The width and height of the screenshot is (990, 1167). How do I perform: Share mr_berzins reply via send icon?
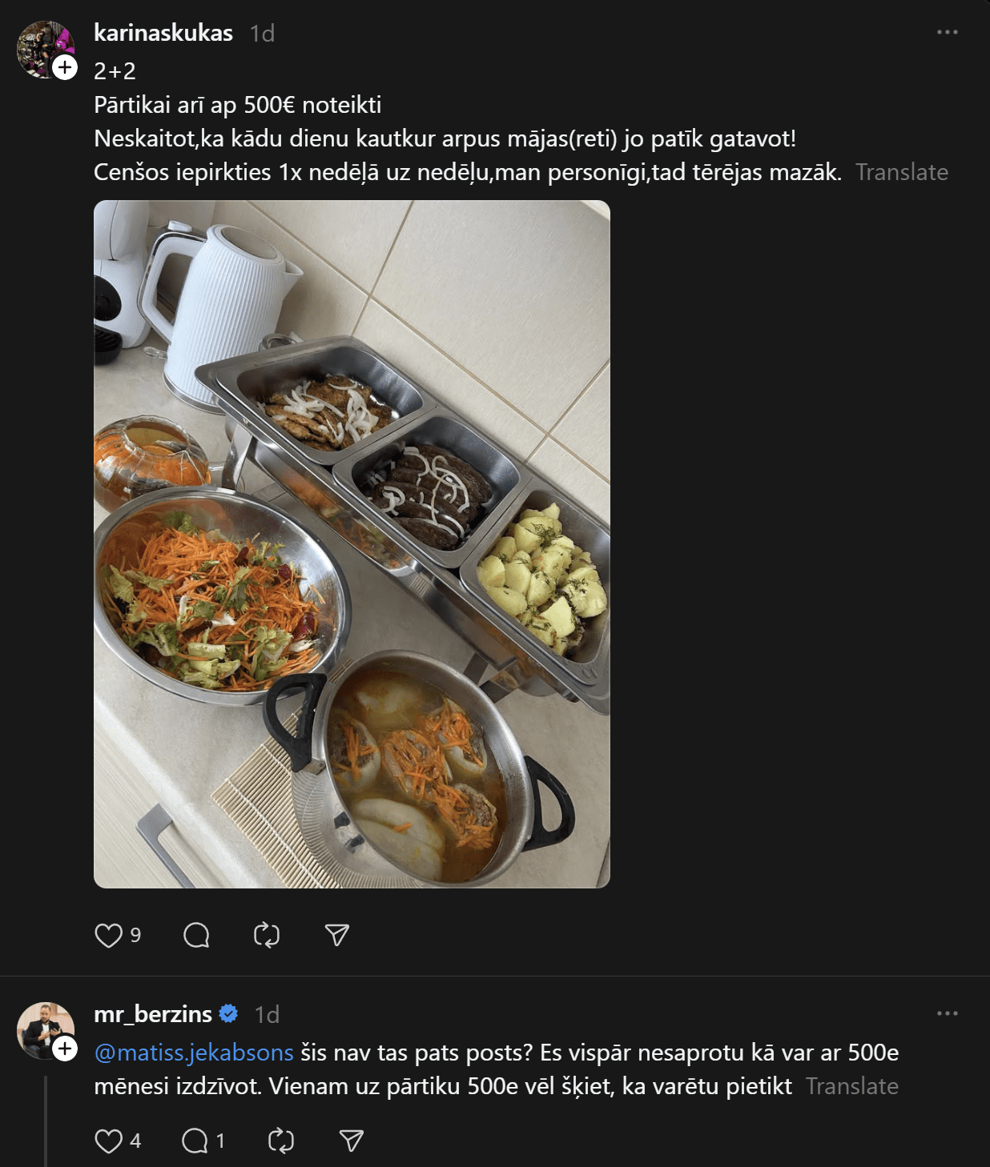coord(352,1141)
